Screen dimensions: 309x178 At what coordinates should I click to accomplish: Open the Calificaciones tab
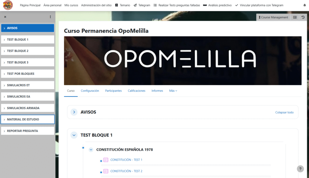click(x=136, y=91)
